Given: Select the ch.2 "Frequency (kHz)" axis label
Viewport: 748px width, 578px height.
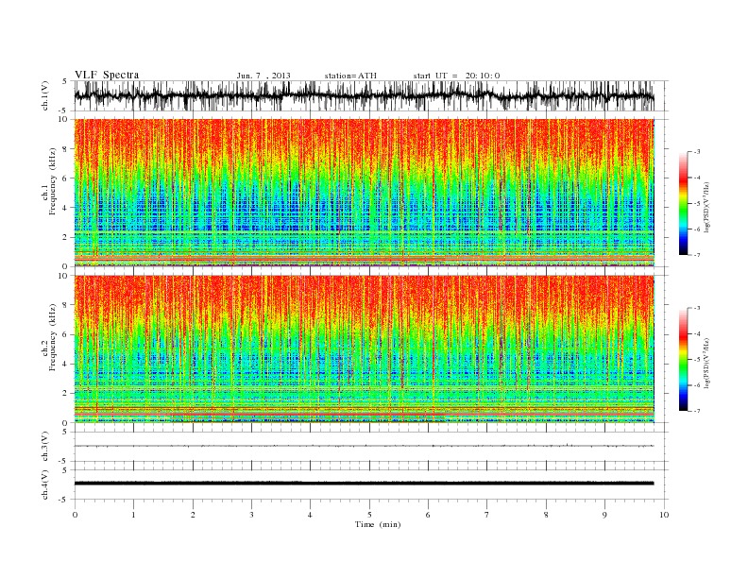Looking at the screenshot, I should tap(53, 337).
